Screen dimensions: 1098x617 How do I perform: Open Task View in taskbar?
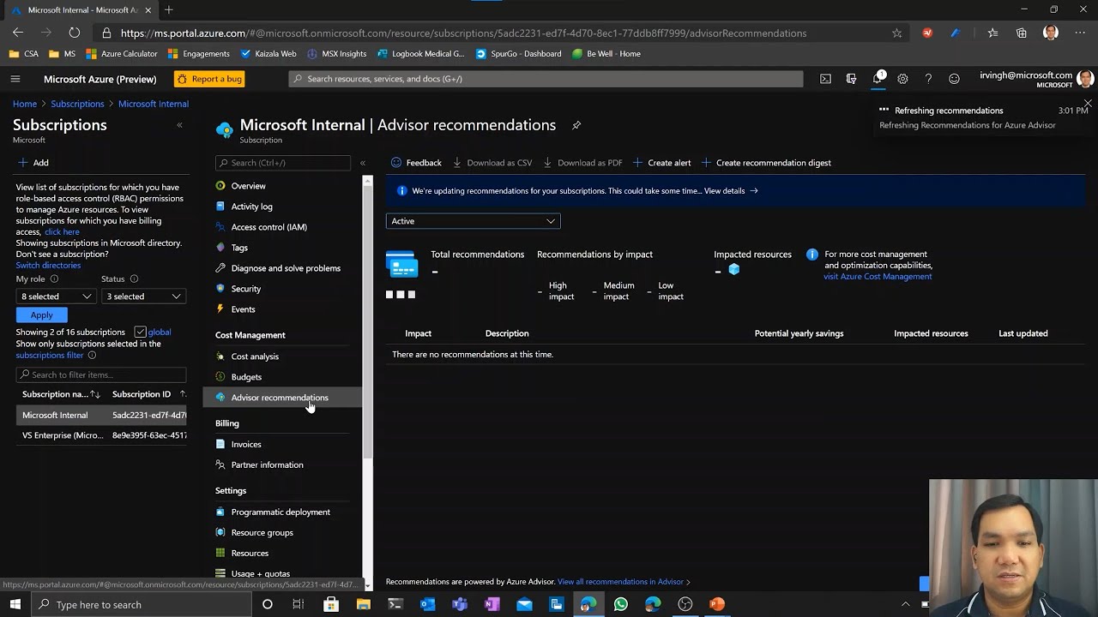tap(298, 604)
